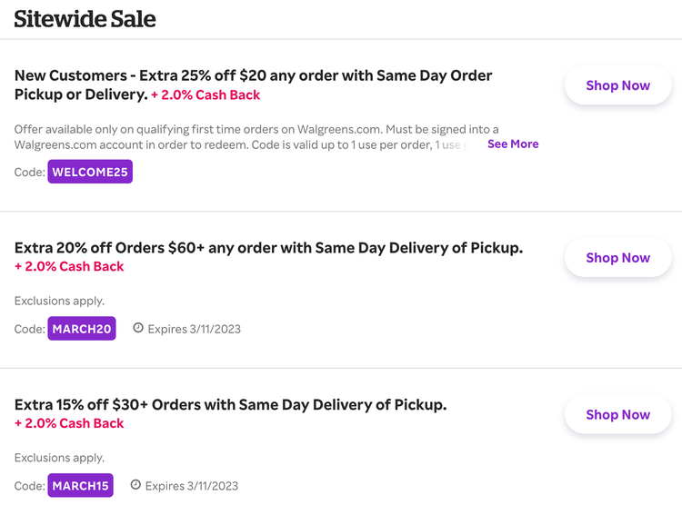Copy the MARCH20 promo code badge
Viewport: 682px width, 505px height.
(x=82, y=329)
